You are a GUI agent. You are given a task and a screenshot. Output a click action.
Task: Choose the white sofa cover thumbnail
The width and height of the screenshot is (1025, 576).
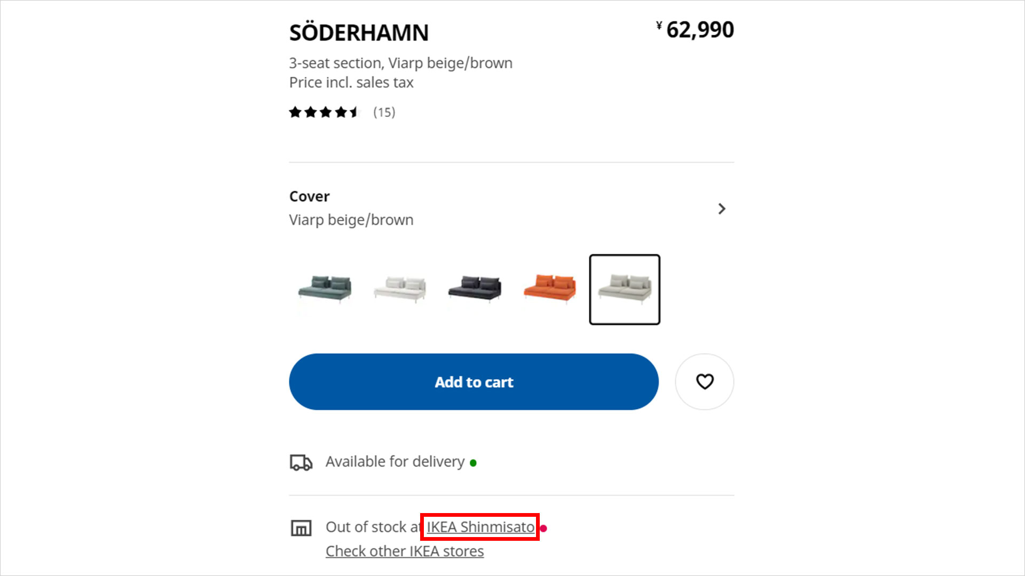click(x=400, y=289)
